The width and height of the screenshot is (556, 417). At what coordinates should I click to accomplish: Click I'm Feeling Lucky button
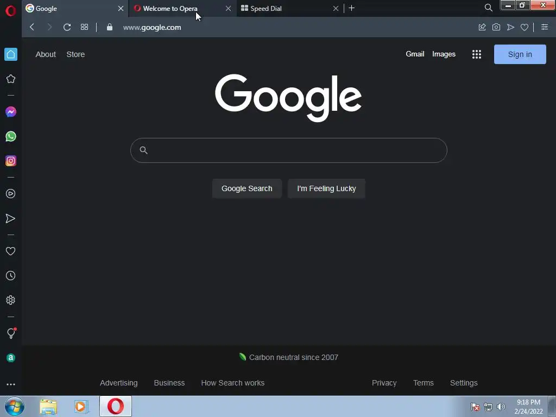[x=326, y=188]
